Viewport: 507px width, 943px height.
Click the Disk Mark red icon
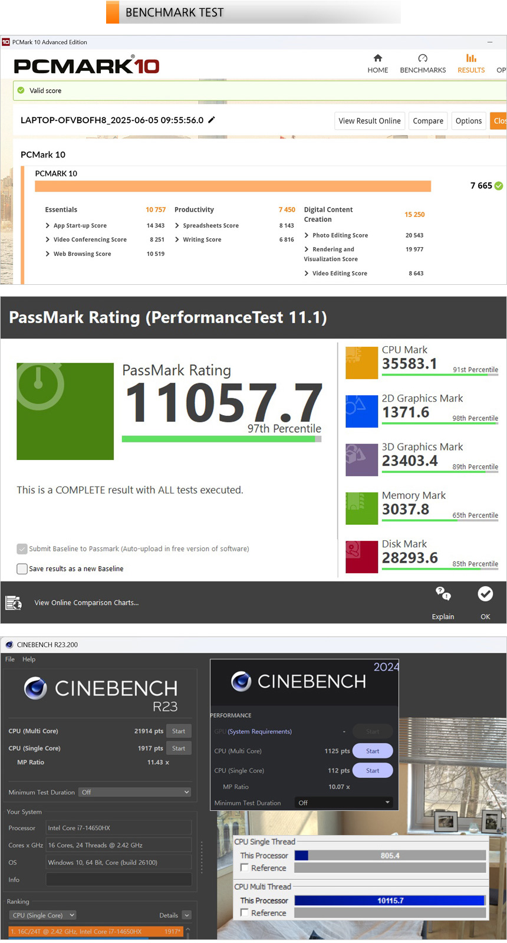361,557
